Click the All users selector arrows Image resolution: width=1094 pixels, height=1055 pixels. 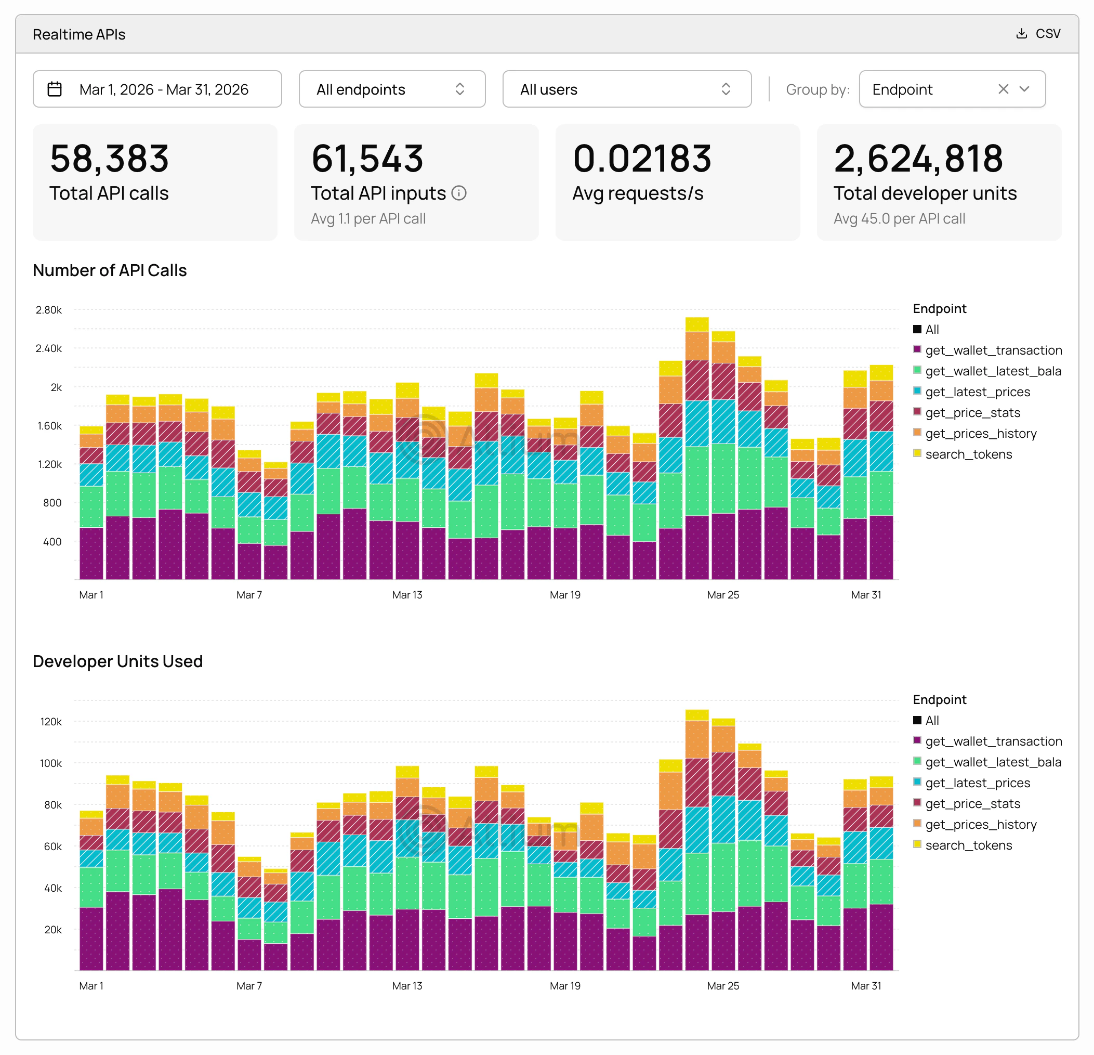pos(726,89)
